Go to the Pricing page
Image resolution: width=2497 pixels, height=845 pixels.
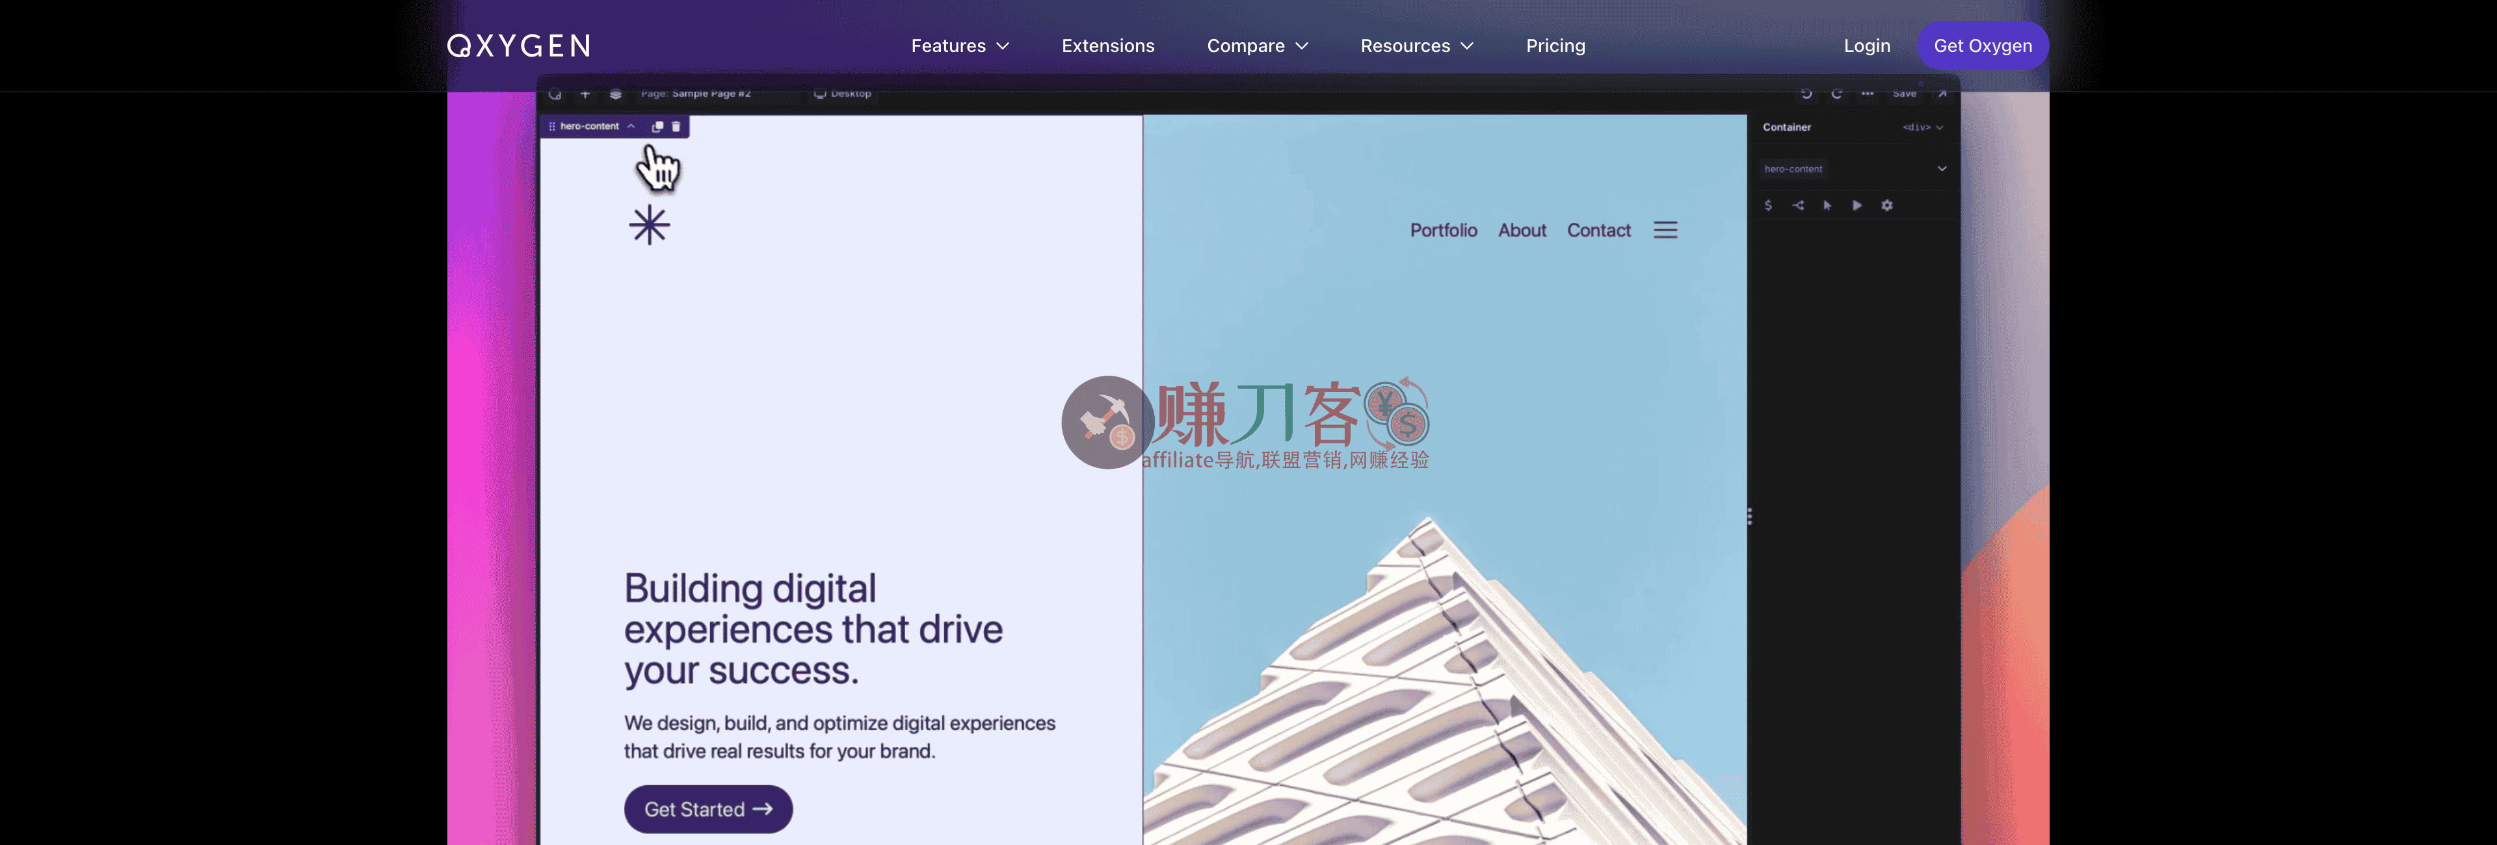[1555, 45]
